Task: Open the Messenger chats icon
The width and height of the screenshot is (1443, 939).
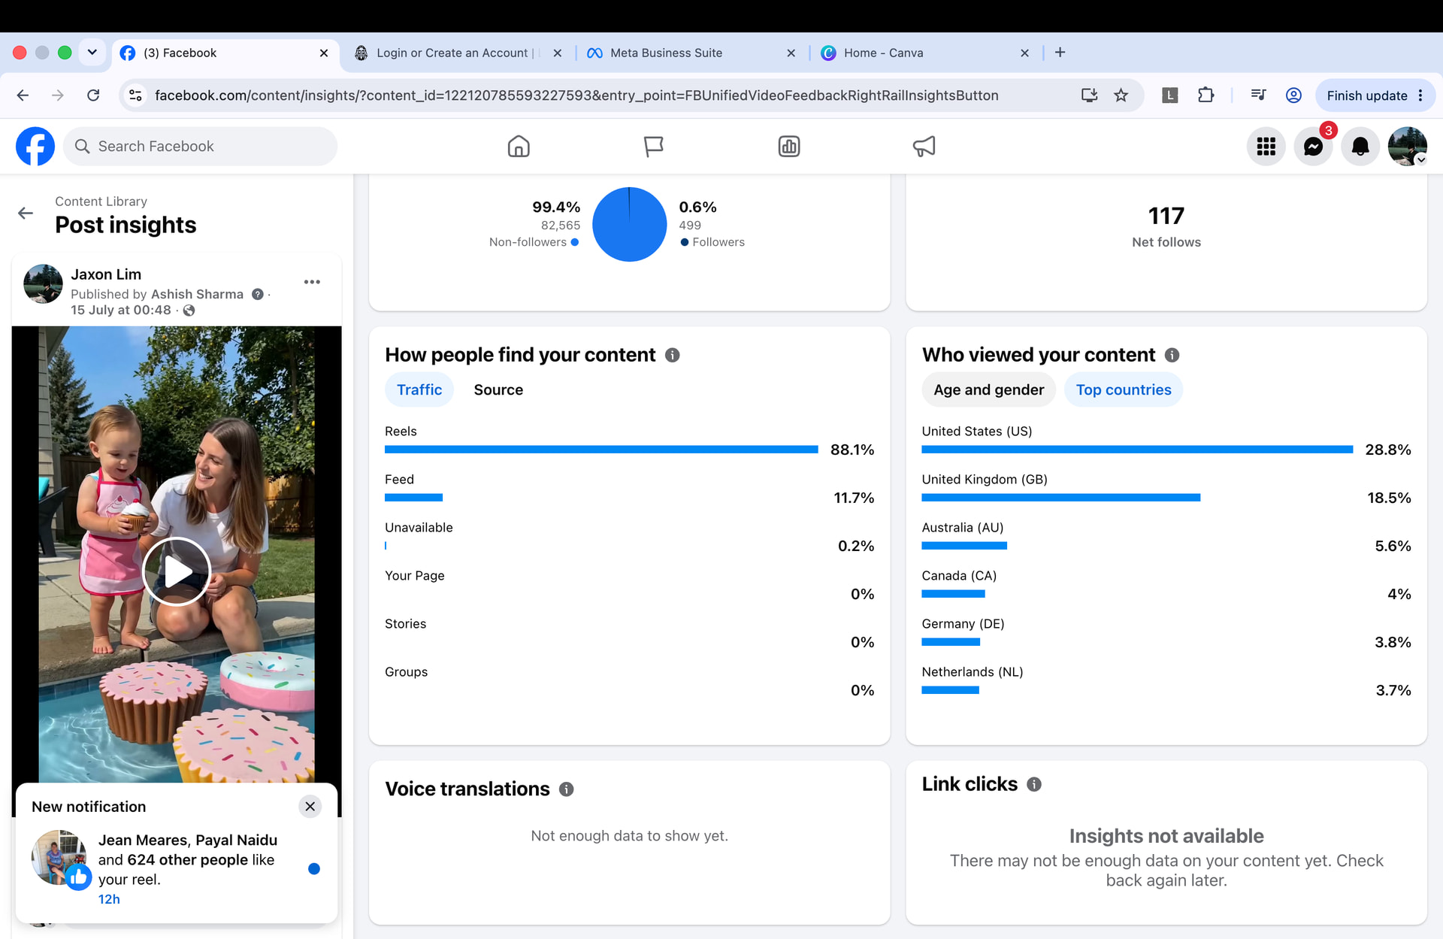Action: tap(1313, 147)
